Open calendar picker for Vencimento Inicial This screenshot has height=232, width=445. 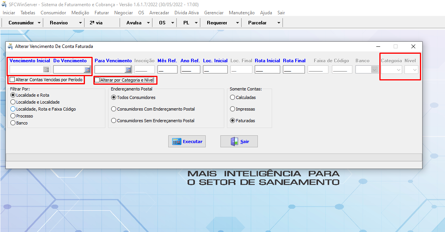pos(46,70)
